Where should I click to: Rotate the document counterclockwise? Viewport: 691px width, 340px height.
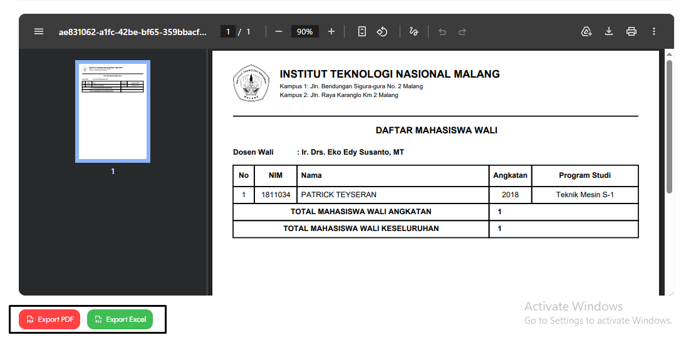pos(382,31)
